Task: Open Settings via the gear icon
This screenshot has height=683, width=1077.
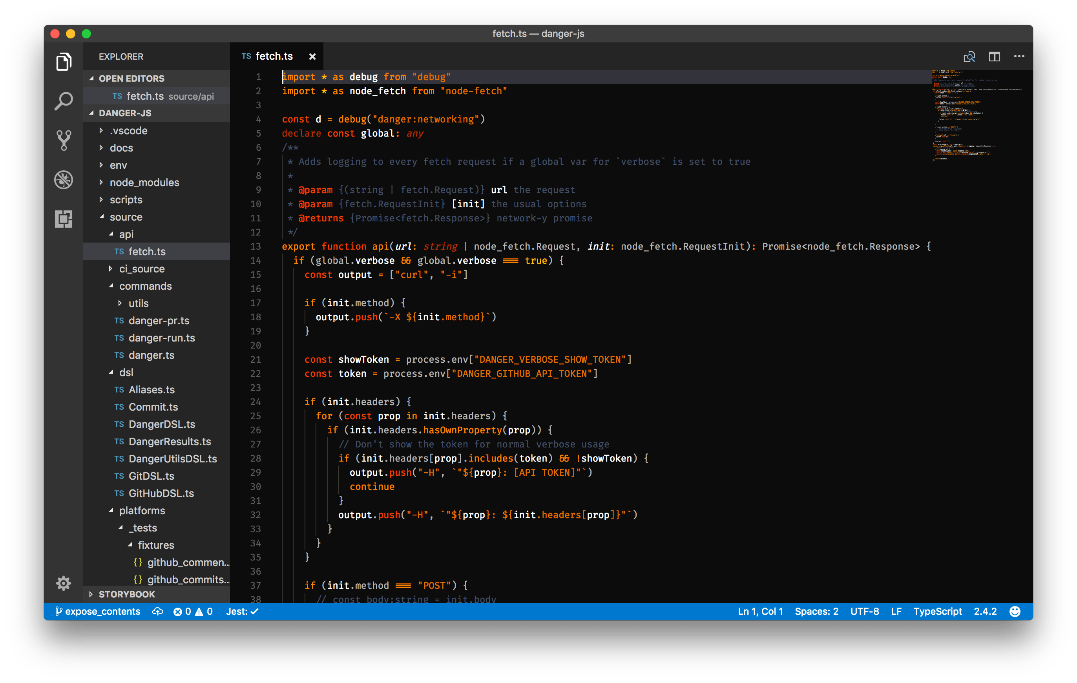Action: (63, 583)
